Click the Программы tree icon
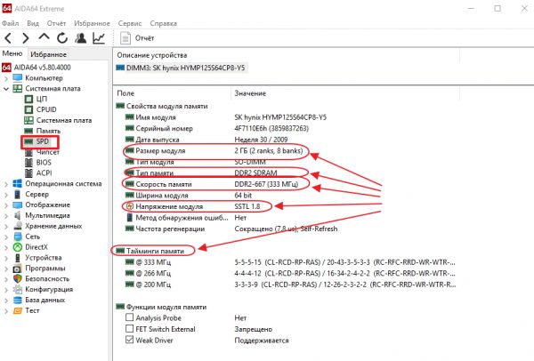Screen dimensions: 534x361 tap(18, 269)
